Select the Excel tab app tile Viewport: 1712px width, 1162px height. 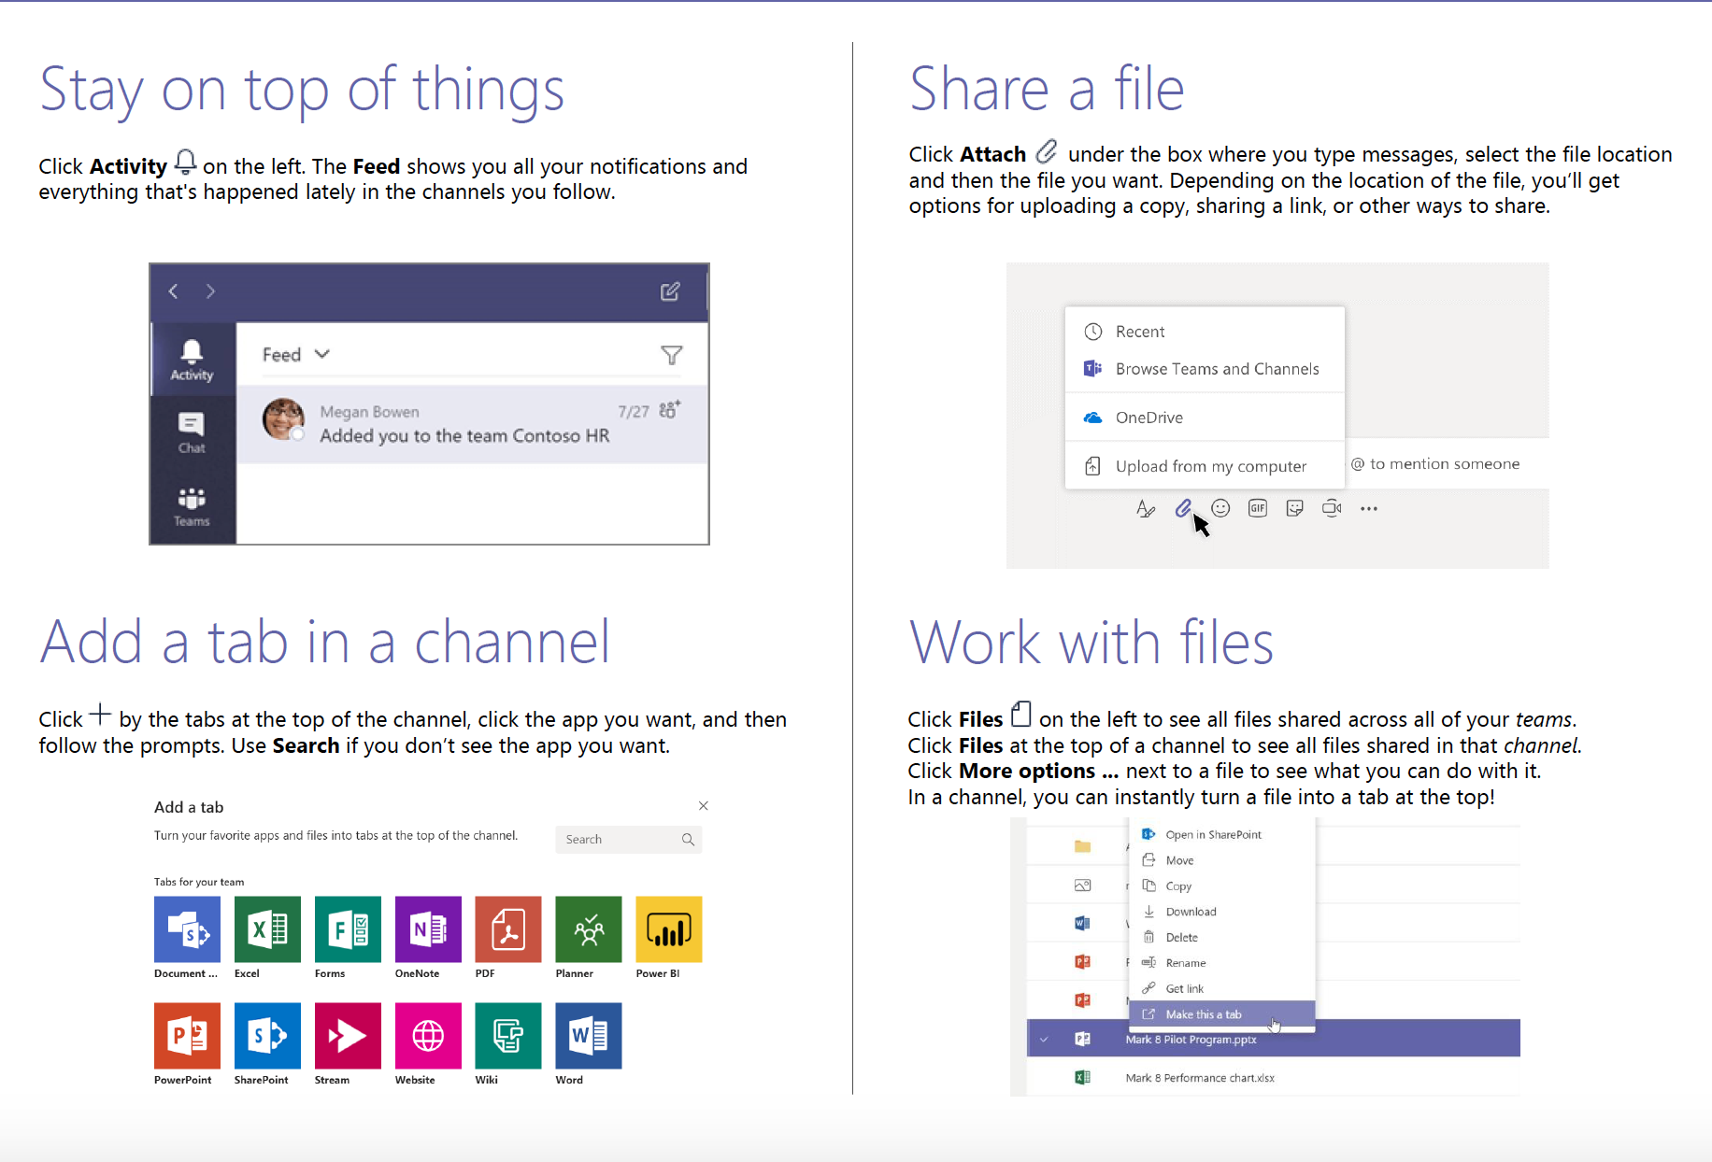click(x=267, y=929)
